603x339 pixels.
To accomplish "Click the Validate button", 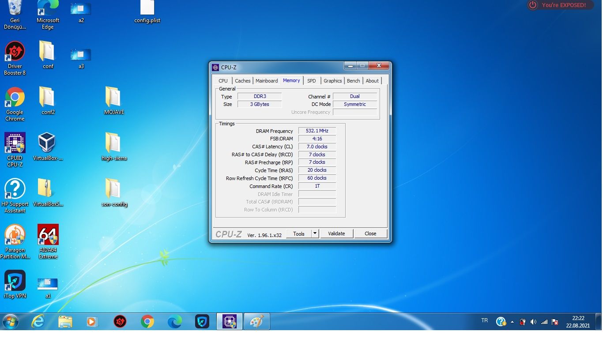I will tap(336, 234).
